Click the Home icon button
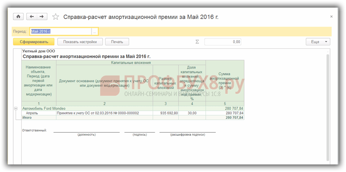This screenshot has height=172, width=346. tap(18, 17)
